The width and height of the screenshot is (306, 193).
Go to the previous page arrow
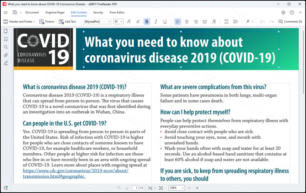tap(119, 188)
